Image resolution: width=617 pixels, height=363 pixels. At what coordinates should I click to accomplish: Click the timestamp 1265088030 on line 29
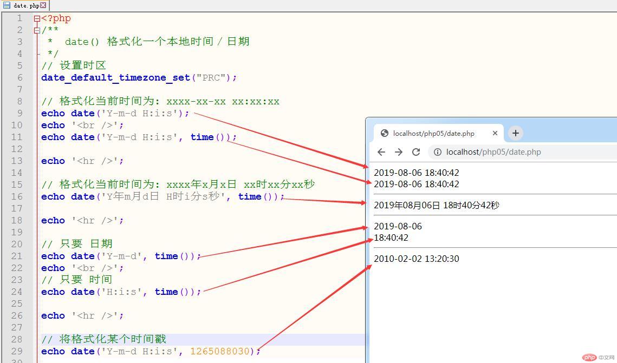pos(220,351)
